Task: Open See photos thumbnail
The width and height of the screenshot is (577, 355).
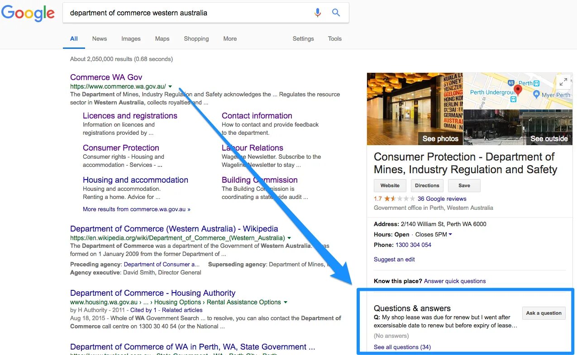Action: (x=415, y=109)
